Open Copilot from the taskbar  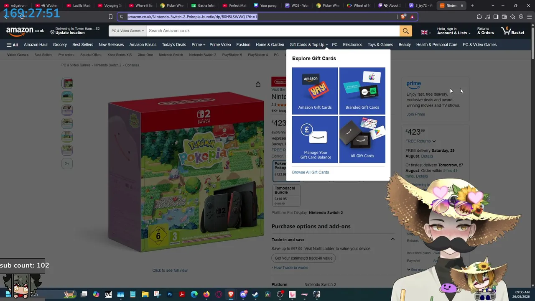pyautogui.click(x=96, y=294)
